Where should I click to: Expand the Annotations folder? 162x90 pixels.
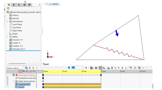pyautogui.click(x=8, y=21)
